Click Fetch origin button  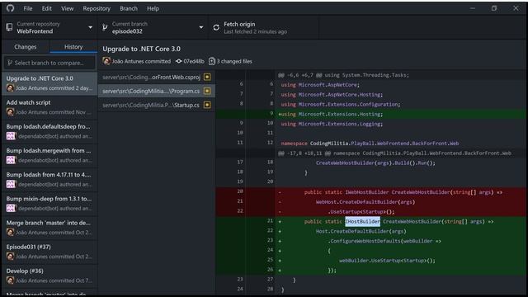pos(263,27)
